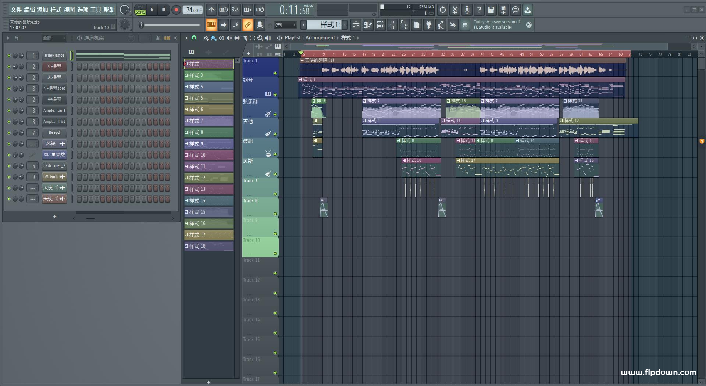Screen dimensions: 706x386
Task: Mute the 钢琴 playlist track
Action: pos(275,94)
